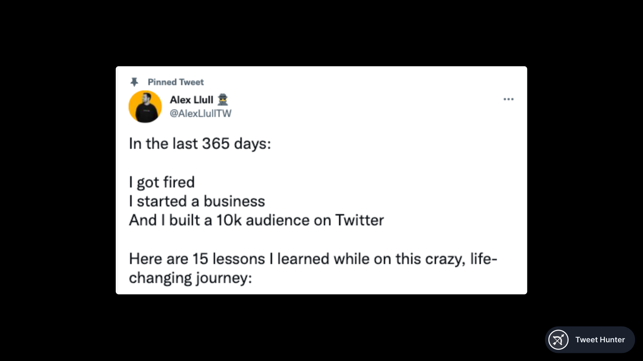Click the "Here are 15 lessons" text
Image resolution: width=643 pixels, height=361 pixels.
click(197, 259)
